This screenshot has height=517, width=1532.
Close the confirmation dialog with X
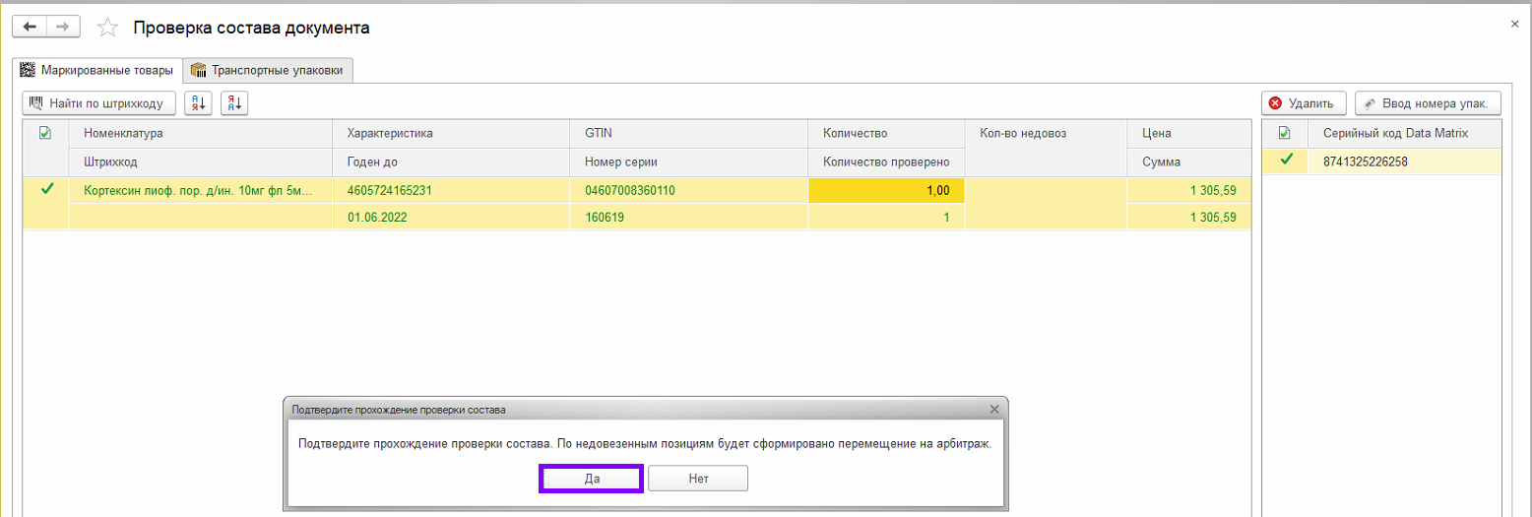[x=993, y=409]
